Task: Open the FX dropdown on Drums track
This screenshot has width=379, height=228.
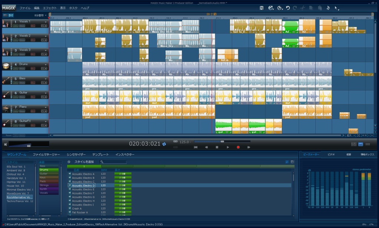Action: [44, 68]
